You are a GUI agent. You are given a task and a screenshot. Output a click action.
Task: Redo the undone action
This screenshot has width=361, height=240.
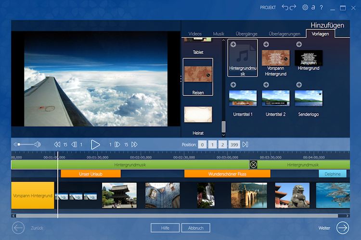click(x=293, y=7)
